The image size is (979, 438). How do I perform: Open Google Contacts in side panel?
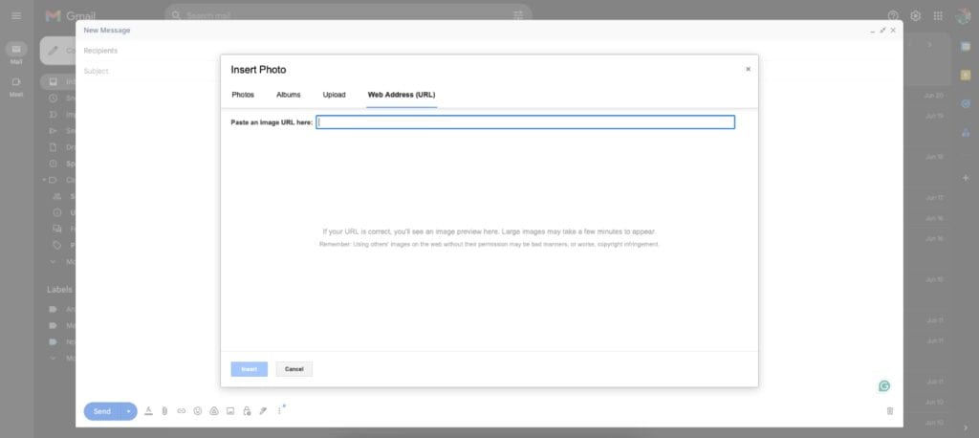pyautogui.click(x=966, y=133)
